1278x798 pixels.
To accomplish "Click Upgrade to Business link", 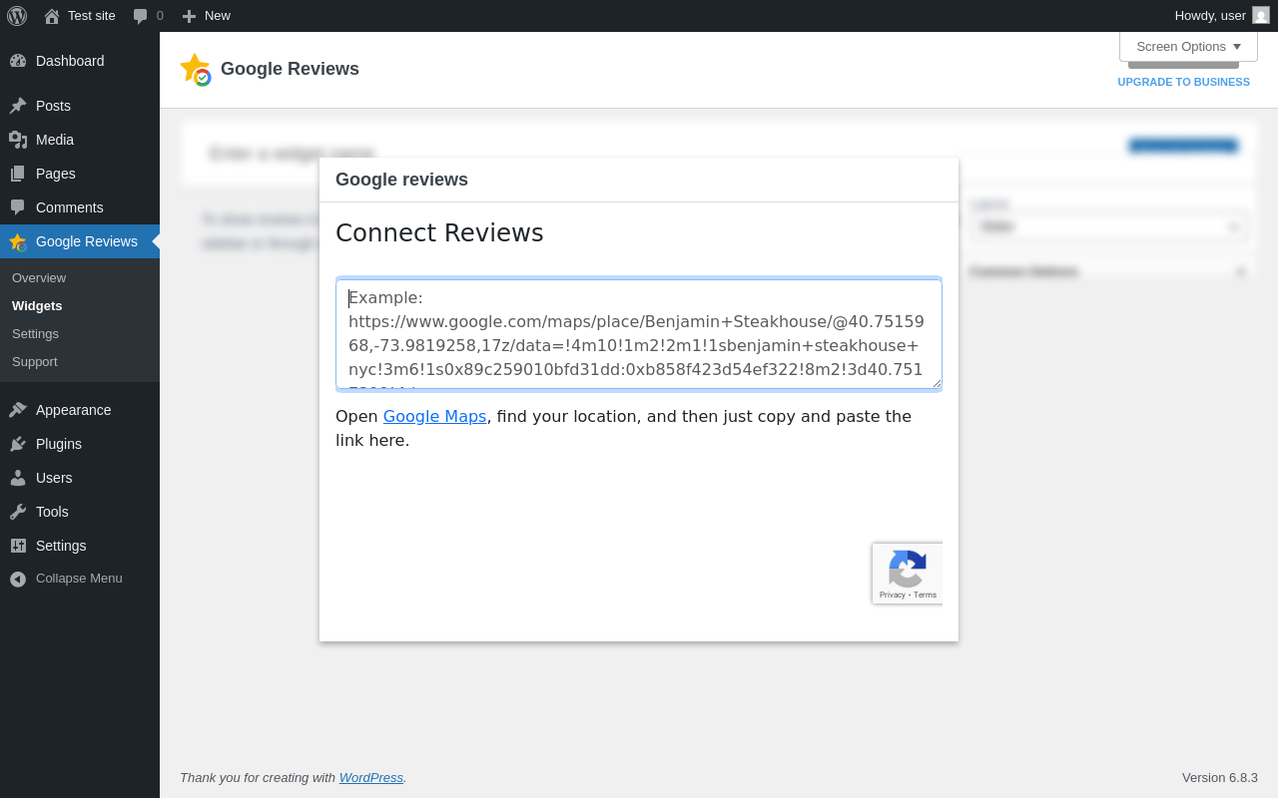I will pyautogui.click(x=1183, y=82).
